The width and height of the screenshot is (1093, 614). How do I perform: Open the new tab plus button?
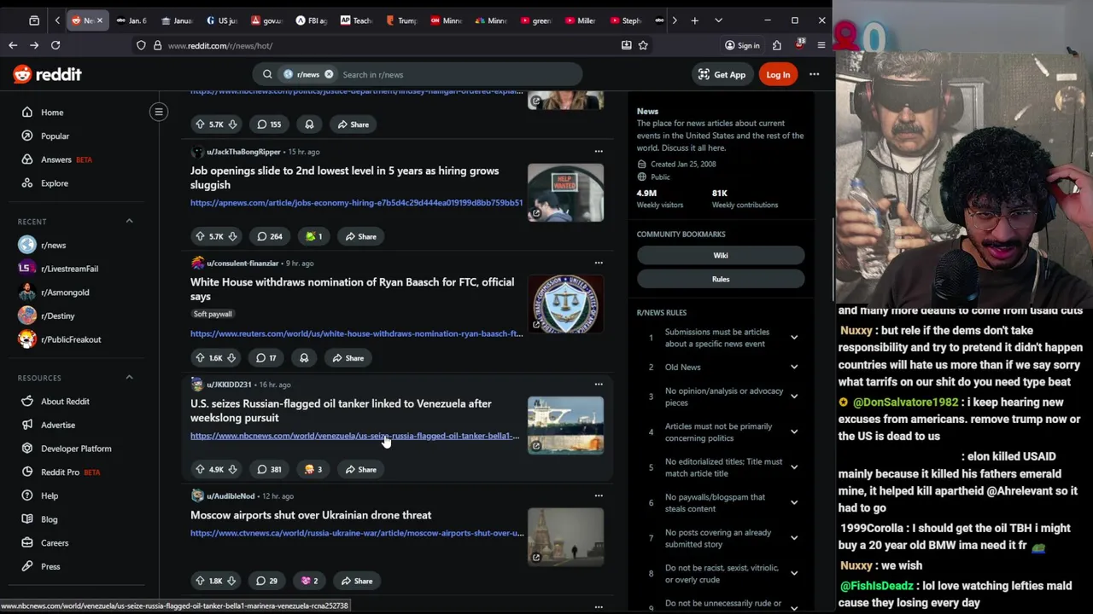click(694, 20)
